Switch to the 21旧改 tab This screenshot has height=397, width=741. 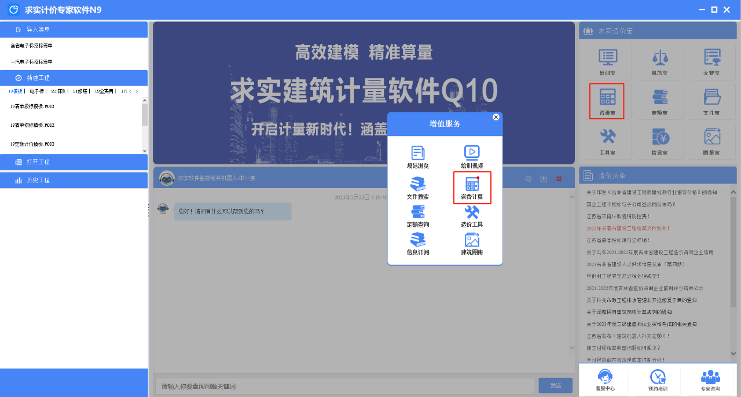point(58,91)
